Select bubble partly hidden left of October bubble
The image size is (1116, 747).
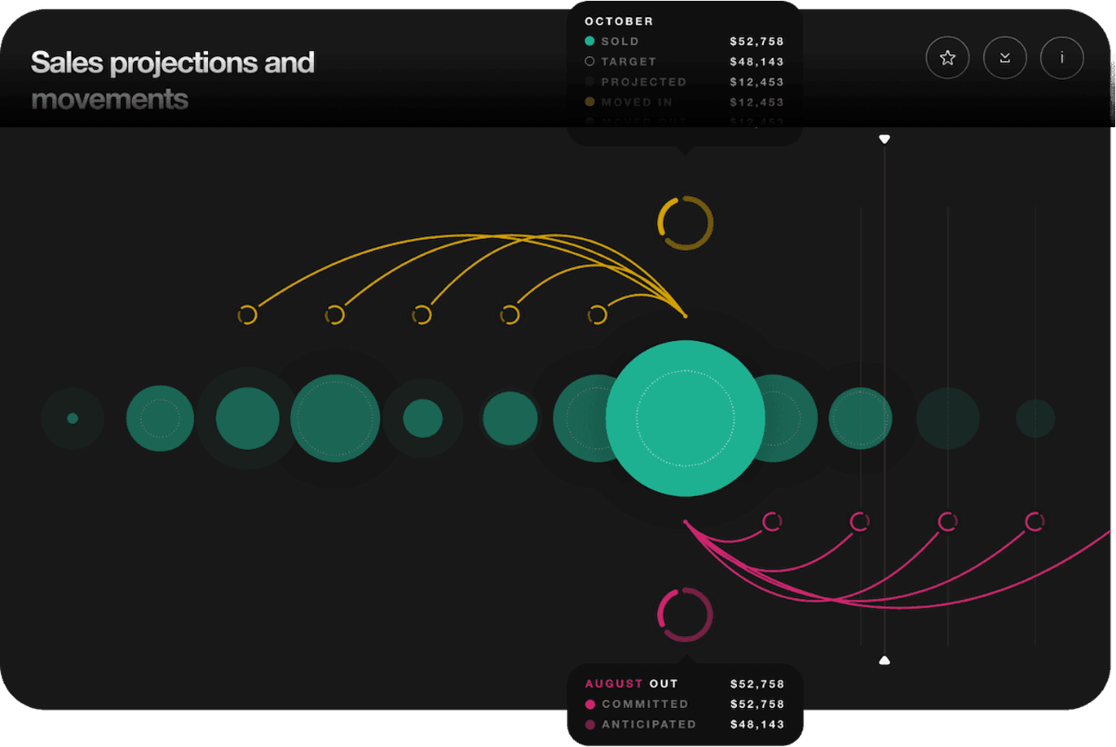(580, 418)
